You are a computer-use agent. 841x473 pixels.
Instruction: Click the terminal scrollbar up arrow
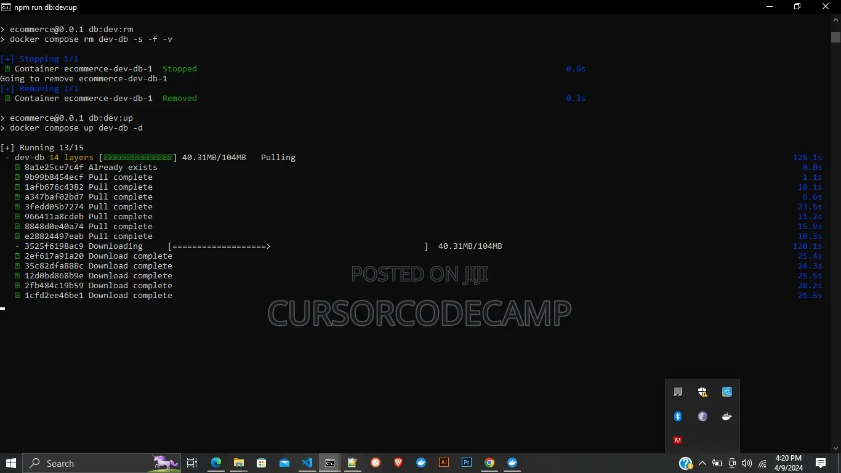click(835, 20)
